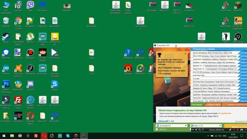The height and width of the screenshot is (139, 247).
Task: Select the Творчество folder on desktop
Action: (91, 22)
